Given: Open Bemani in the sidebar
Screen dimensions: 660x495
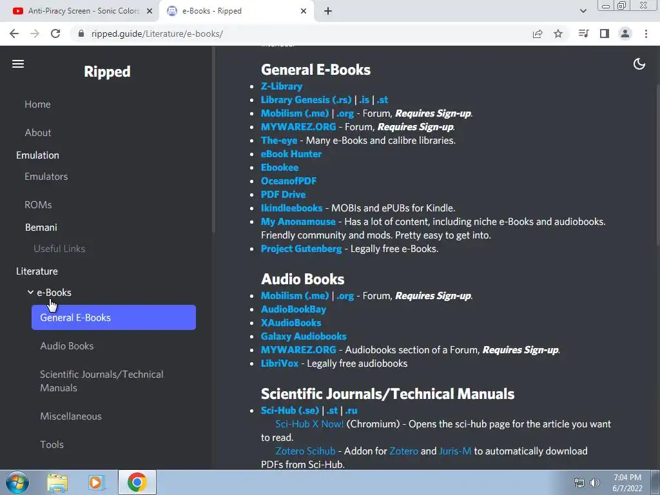Looking at the screenshot, I should pos(41,228).
